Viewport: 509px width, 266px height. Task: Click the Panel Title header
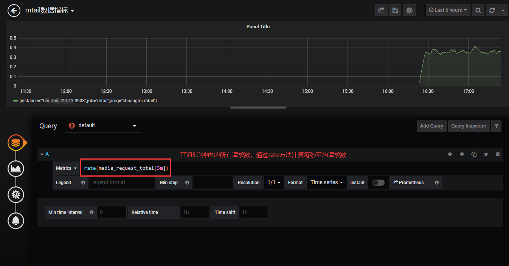pos(258,27)
